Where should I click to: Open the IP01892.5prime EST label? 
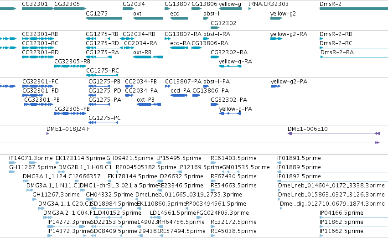click(x=299, y=176)
